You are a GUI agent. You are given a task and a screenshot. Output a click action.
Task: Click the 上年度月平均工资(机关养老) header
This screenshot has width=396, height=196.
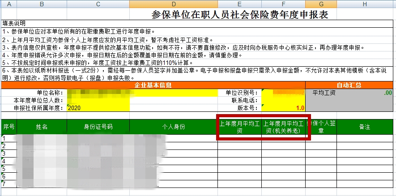283,127
